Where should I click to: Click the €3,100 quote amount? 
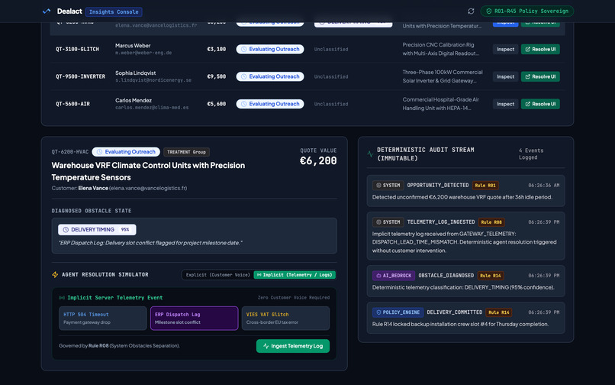[x=217, y=49]
